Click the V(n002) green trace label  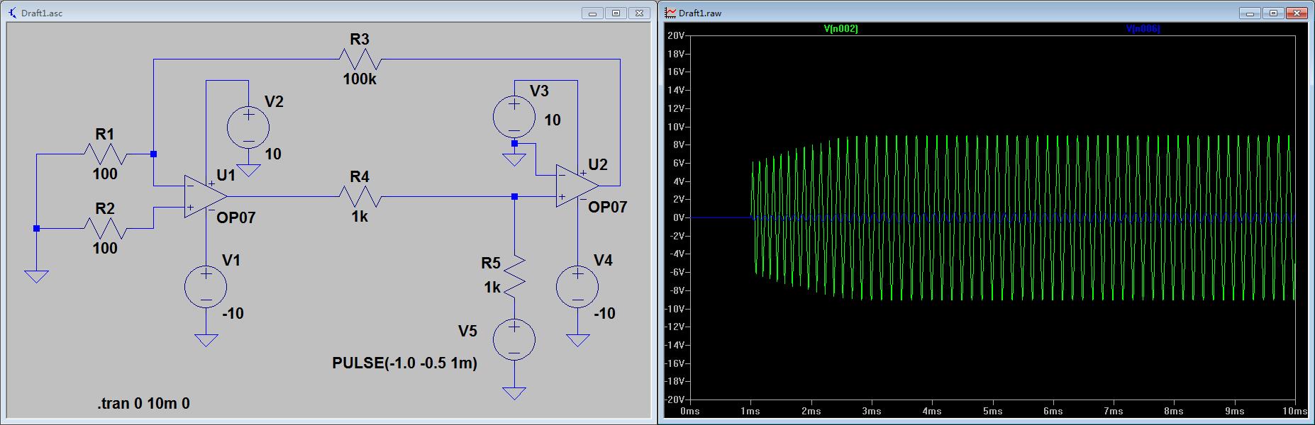coord(840,29)
